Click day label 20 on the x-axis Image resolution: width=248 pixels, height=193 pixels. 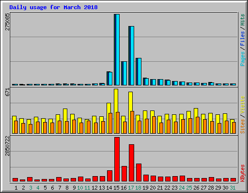point(153,188)
